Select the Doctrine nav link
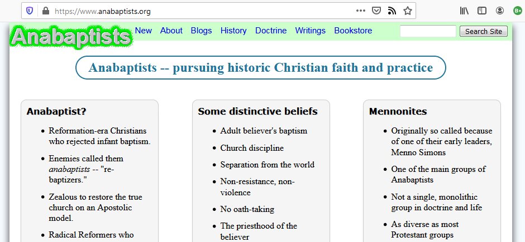 [271, 31]
